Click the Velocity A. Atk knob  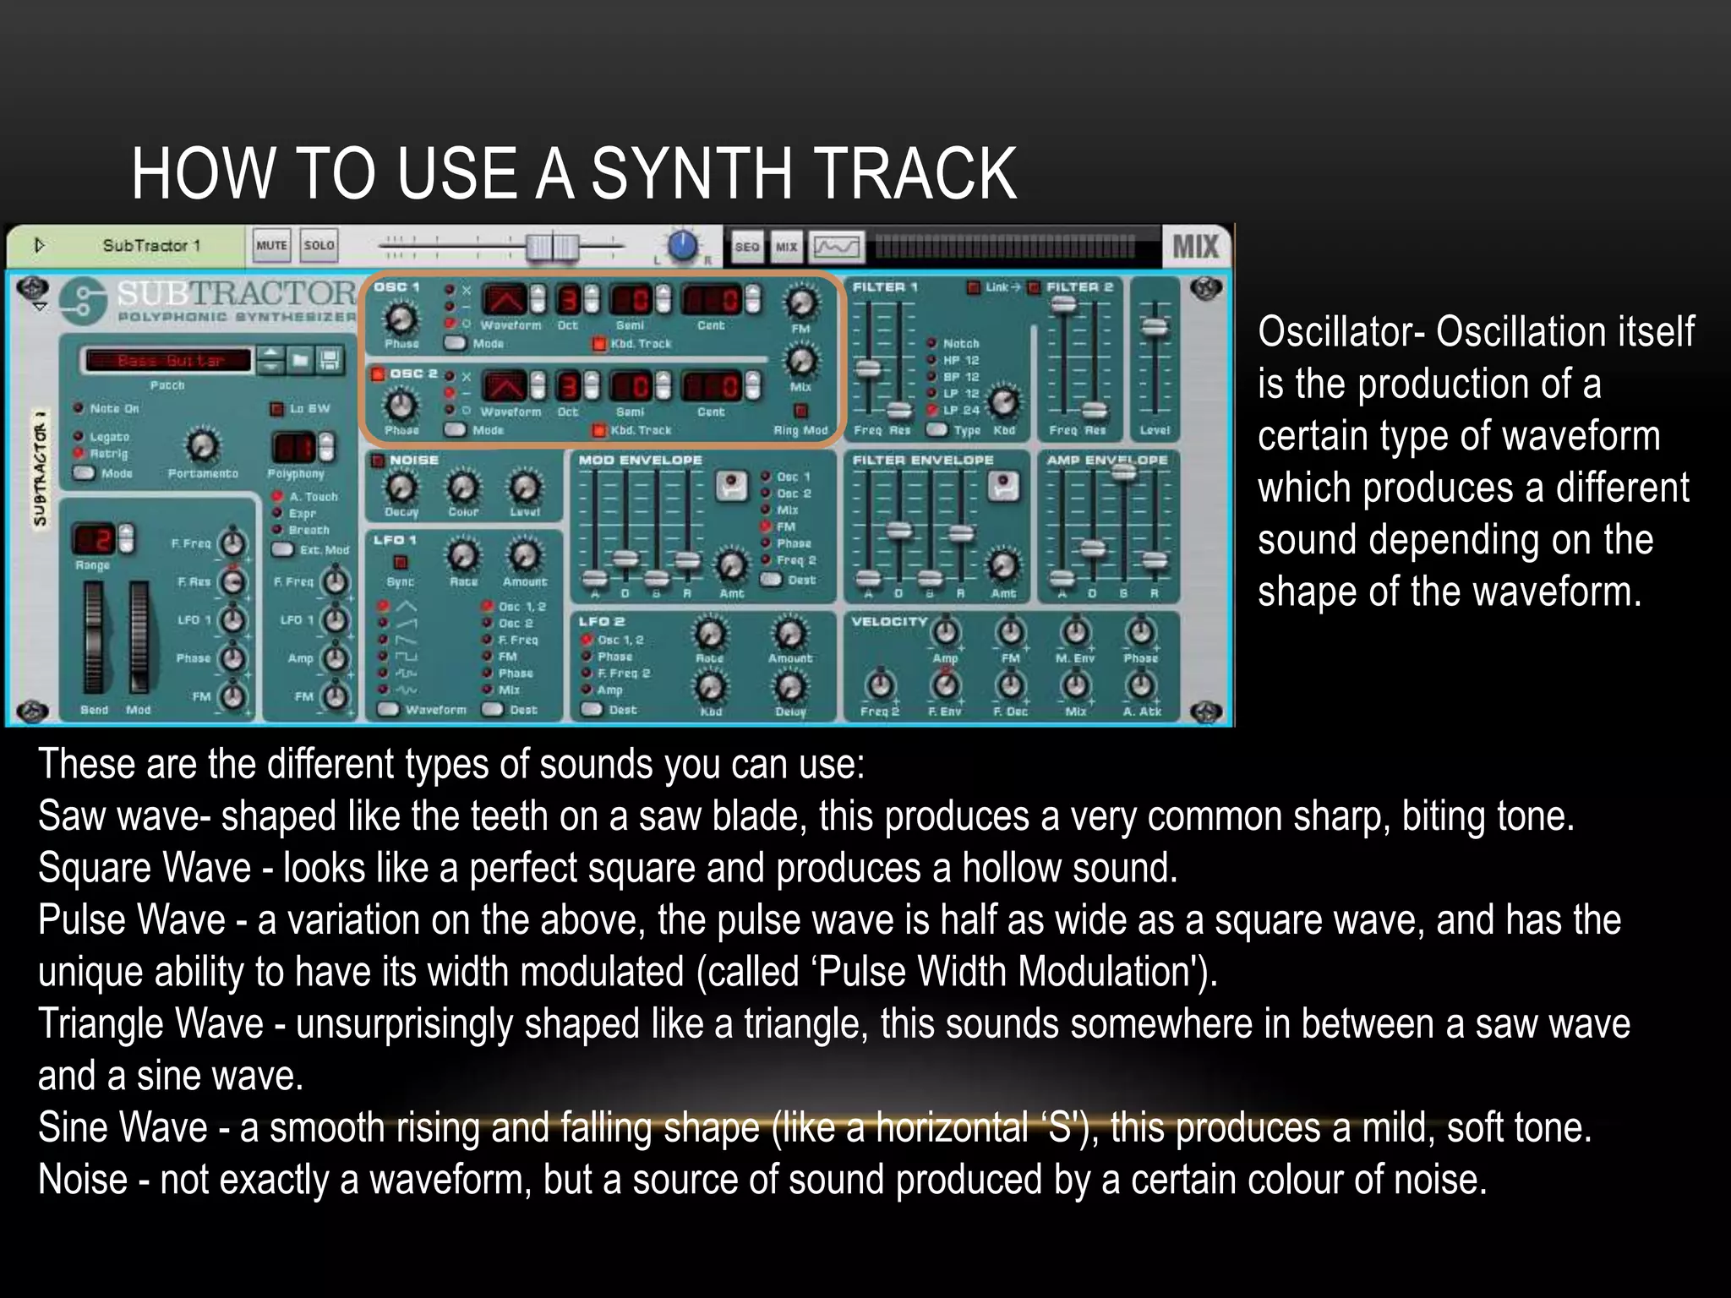1141,684
